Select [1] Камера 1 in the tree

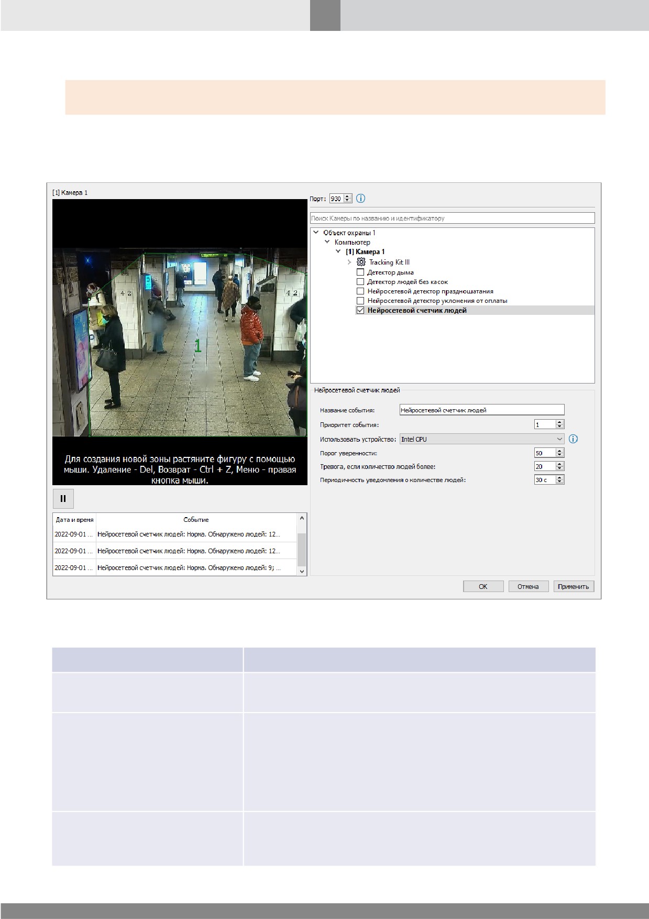(365, 251)
